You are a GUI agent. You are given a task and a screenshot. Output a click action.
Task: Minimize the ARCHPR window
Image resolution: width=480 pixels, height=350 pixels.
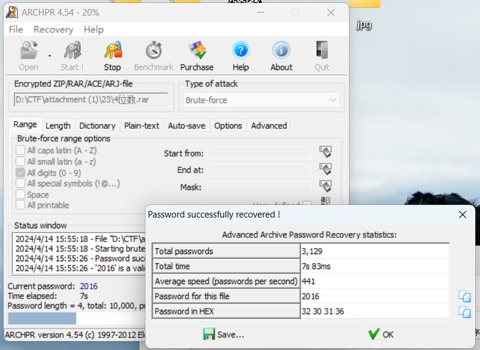(261, 13)
